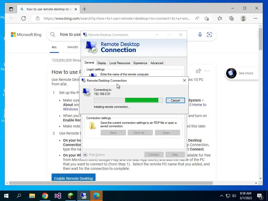Click the green connection progress bar
Viewport: 268px width, 201px height.
pyautogui.click(x=128, y=100)
